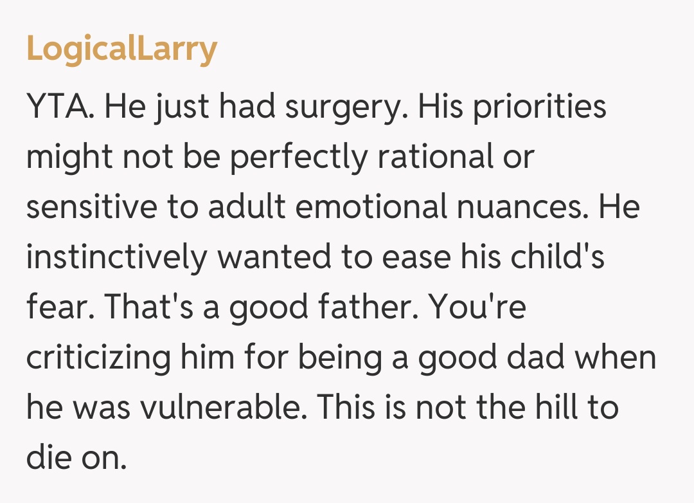Open the LogicalLarry user profile link

pos(121,49)
